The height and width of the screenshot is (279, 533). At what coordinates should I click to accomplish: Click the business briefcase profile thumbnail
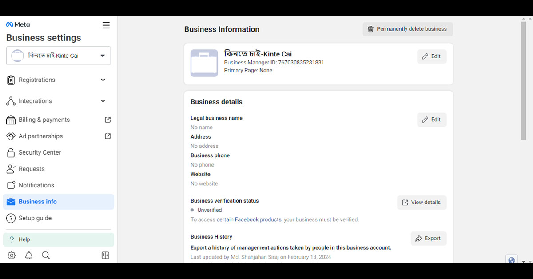204,63
